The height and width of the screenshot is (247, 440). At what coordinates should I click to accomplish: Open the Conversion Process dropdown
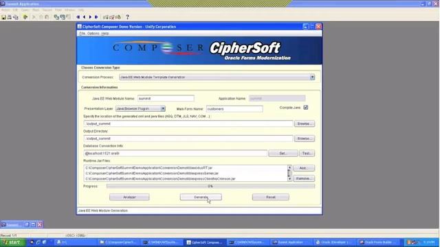[312, 77]
